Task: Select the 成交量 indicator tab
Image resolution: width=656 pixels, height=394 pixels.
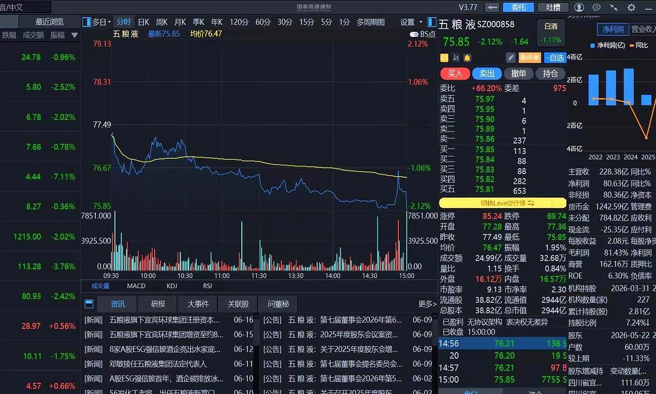Action: (x=100, y=286)
